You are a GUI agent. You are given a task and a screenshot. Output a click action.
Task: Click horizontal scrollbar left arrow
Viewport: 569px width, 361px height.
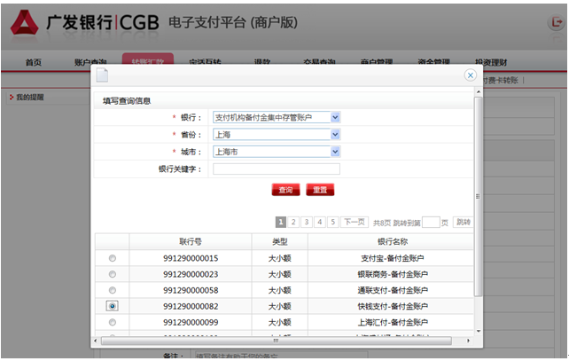point(96,341)
